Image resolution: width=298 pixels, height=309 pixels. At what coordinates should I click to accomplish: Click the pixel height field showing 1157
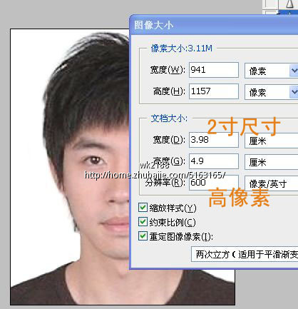214,91
